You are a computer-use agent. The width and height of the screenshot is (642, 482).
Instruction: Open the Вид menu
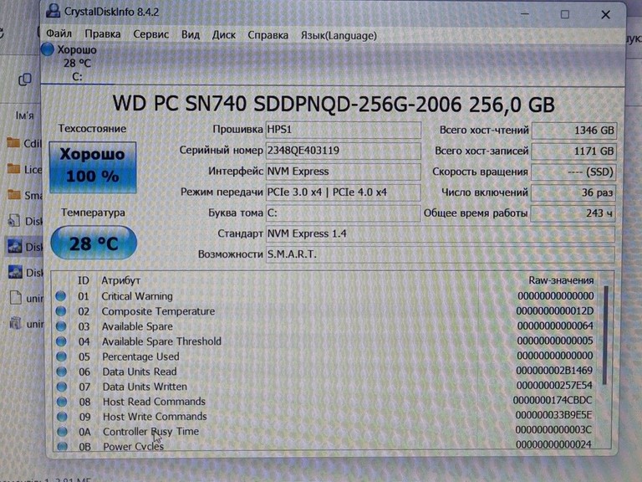click(x=191, y=34)
